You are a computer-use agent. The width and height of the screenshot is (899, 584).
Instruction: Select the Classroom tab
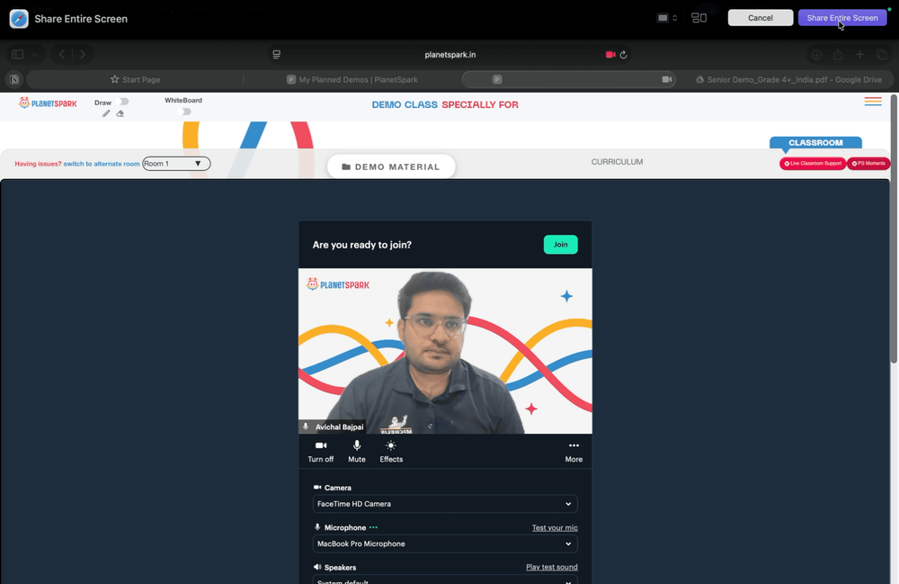(815, 143)
